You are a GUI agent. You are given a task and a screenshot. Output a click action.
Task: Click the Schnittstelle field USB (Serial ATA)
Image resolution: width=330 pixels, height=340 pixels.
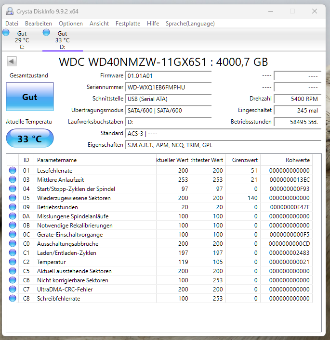tap(168, 99)
